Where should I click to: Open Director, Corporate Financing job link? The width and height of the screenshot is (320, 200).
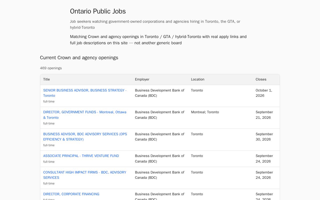(71, 194)
